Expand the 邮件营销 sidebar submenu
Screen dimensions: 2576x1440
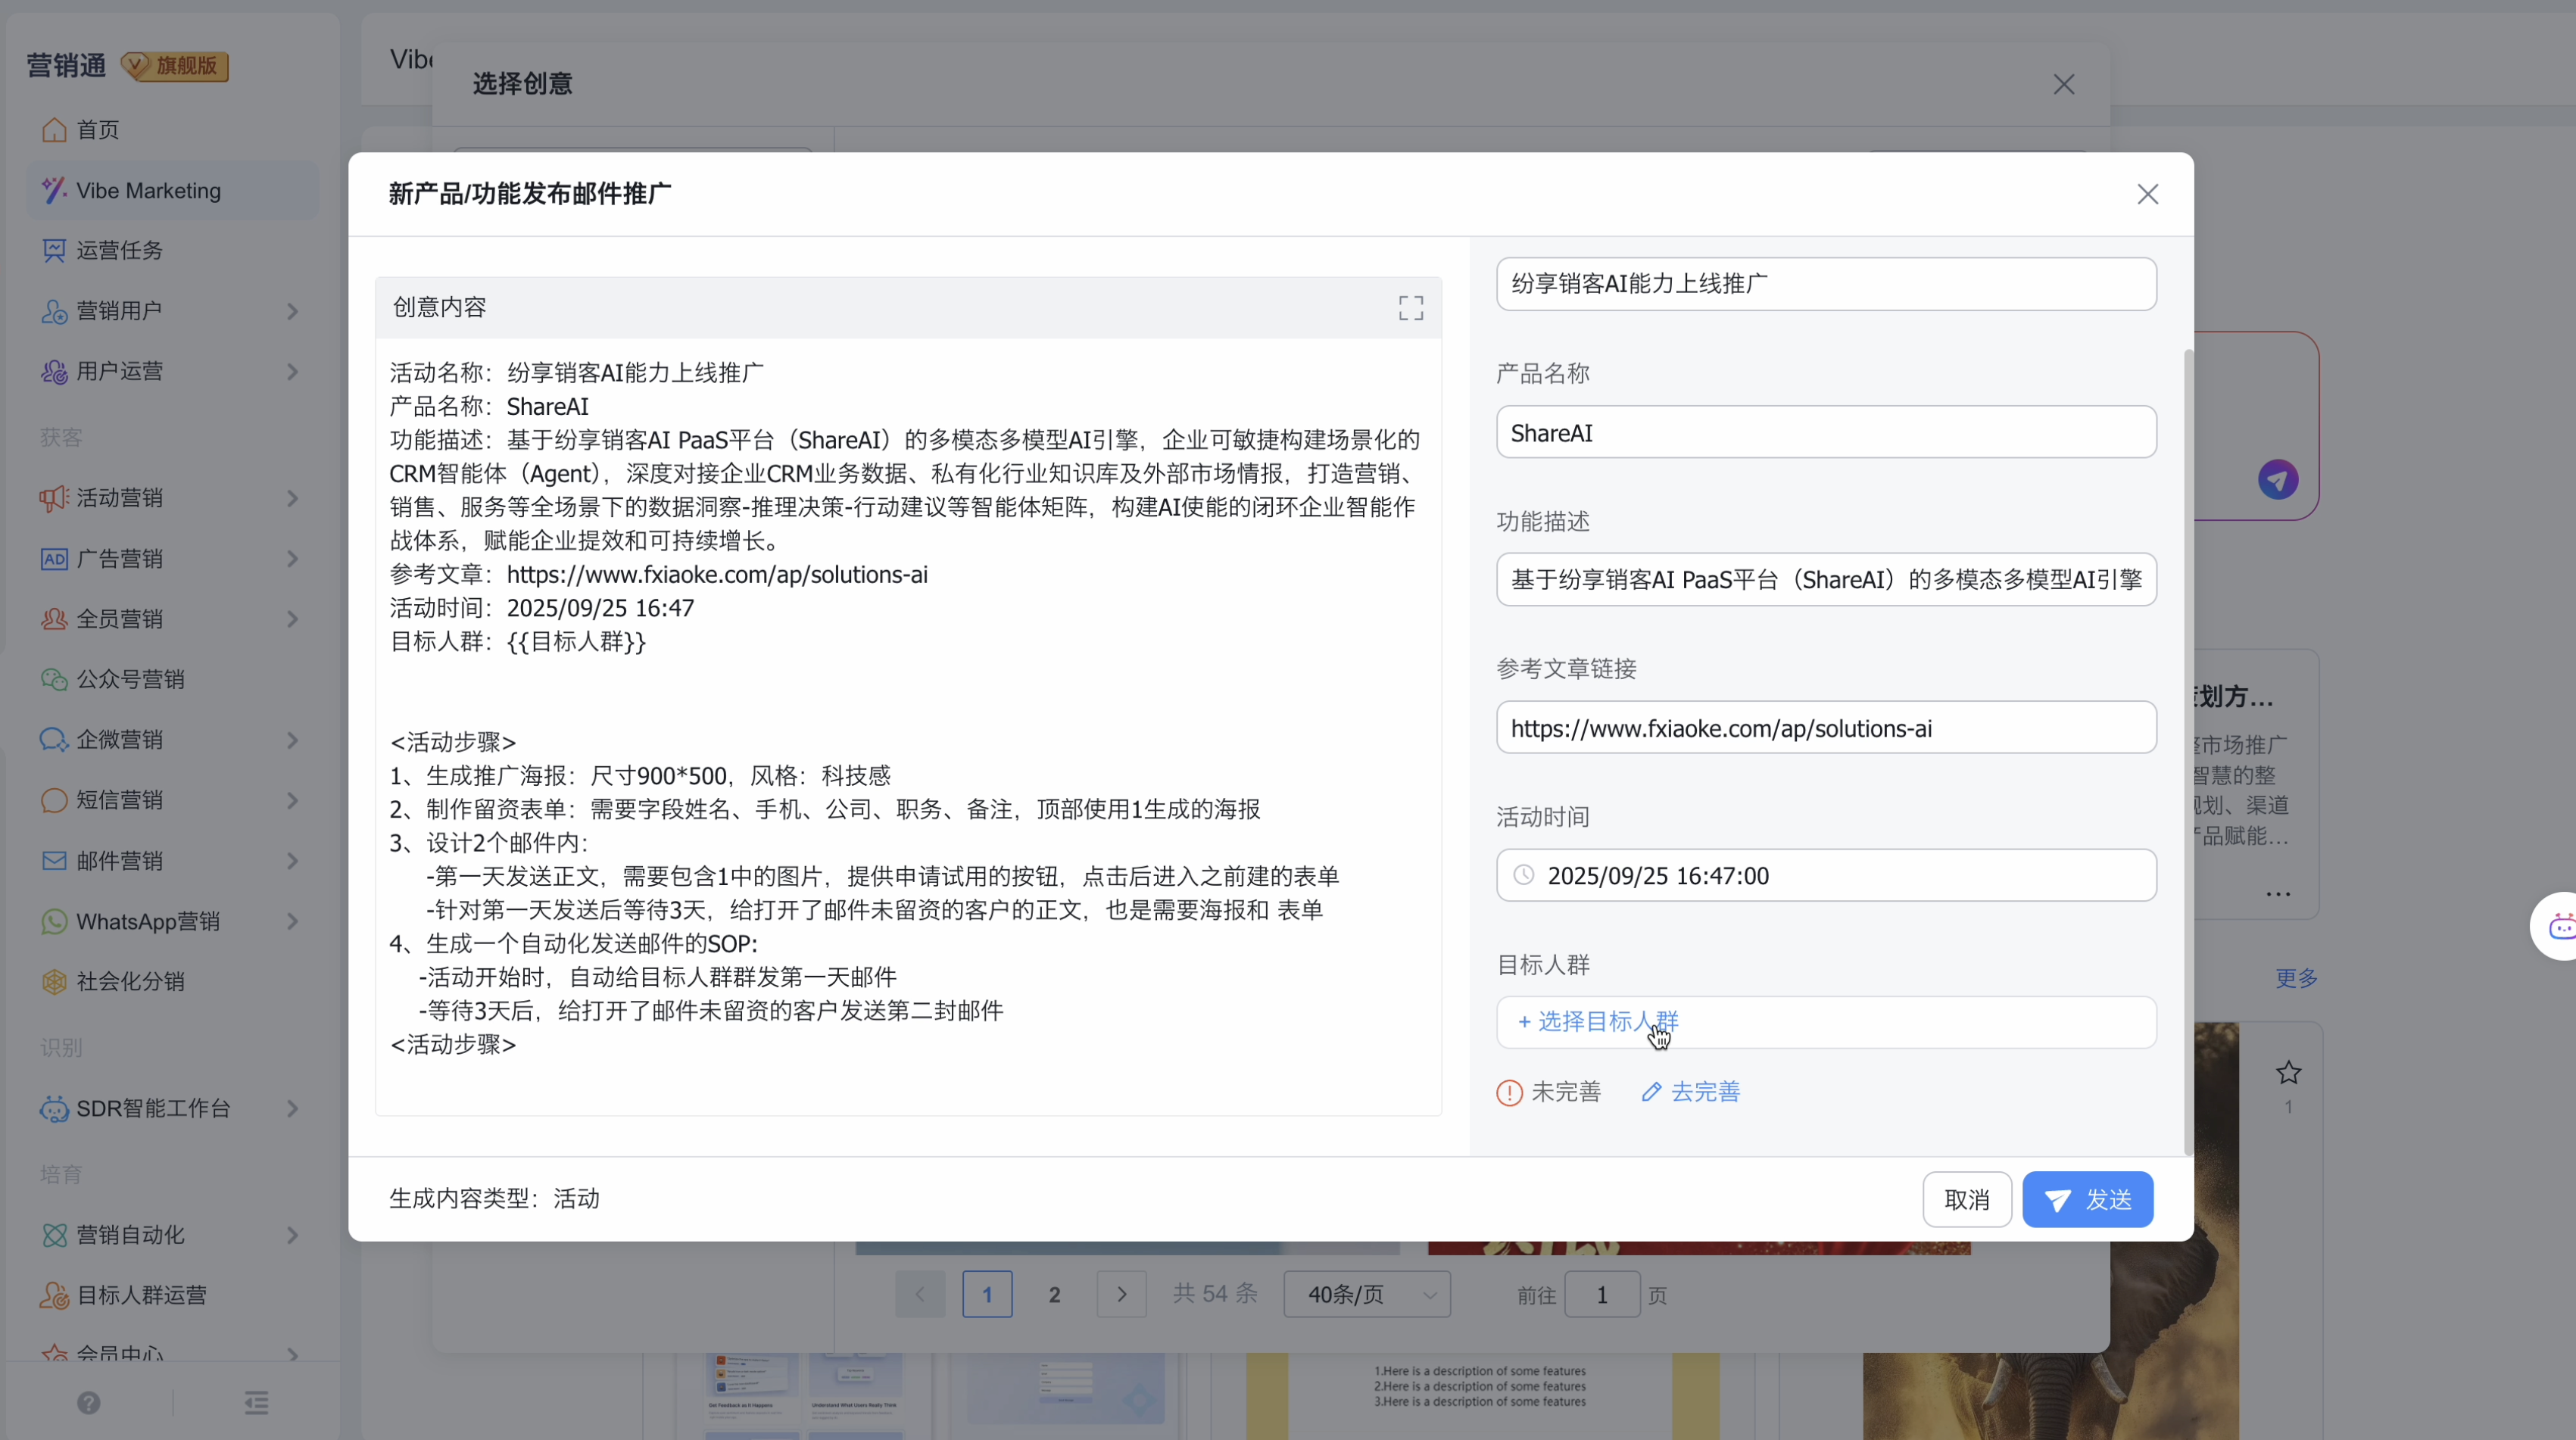click(x=292, y=861)
